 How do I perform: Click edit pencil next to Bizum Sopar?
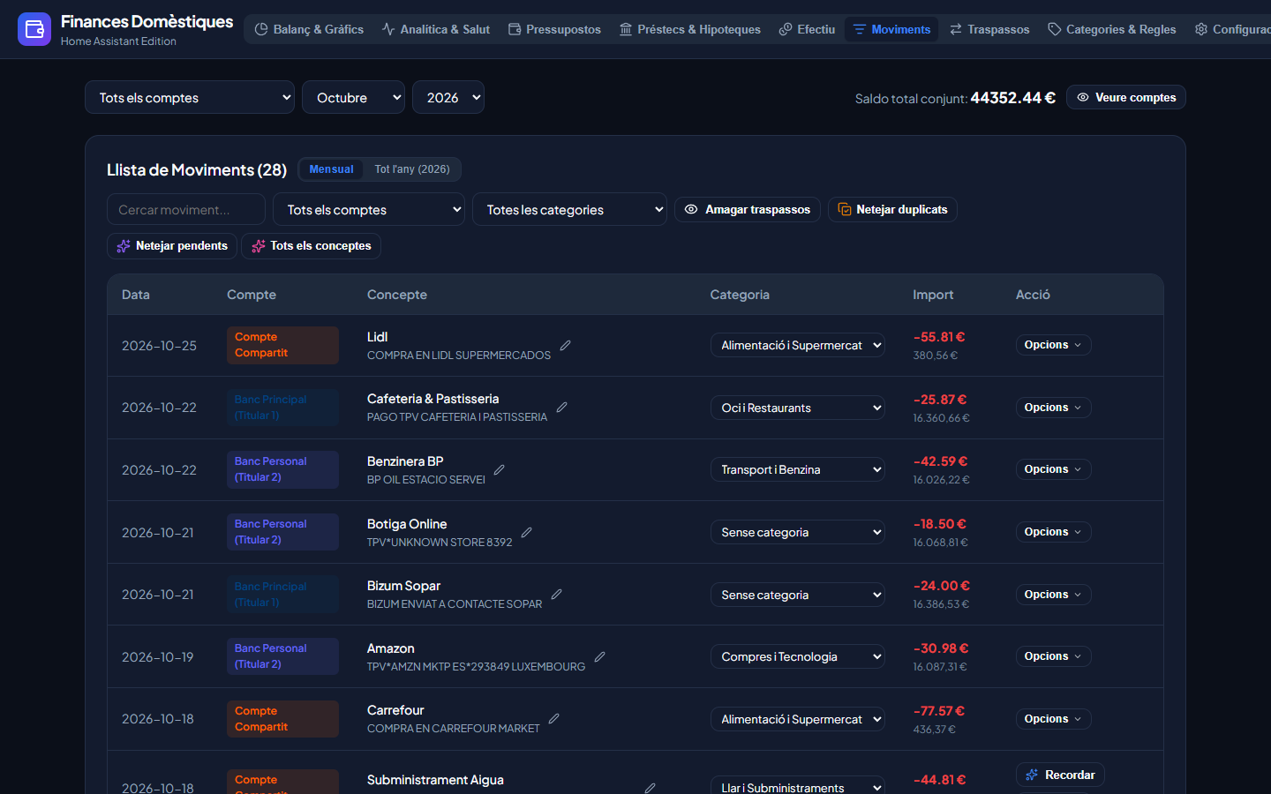tap(556, 595)
